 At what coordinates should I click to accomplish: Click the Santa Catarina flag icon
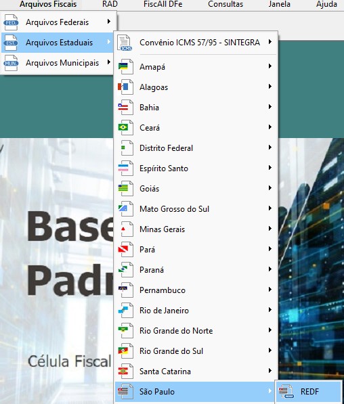(125, 372)
